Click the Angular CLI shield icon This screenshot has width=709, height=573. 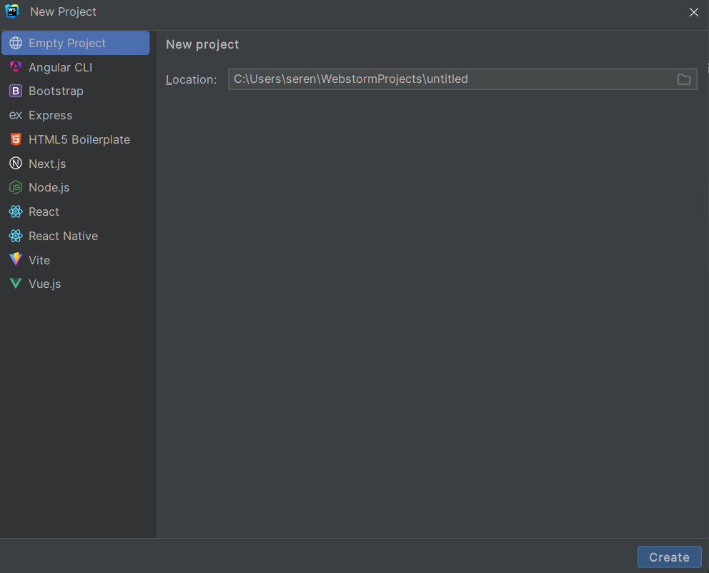[16, 67]
